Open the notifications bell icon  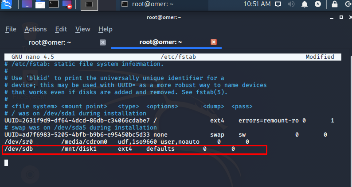pos(305,4)
